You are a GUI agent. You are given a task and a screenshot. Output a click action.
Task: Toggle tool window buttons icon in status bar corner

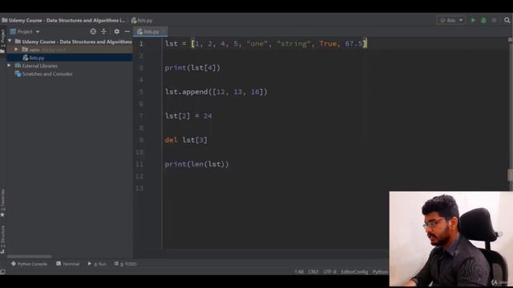[x=3, y=272]
